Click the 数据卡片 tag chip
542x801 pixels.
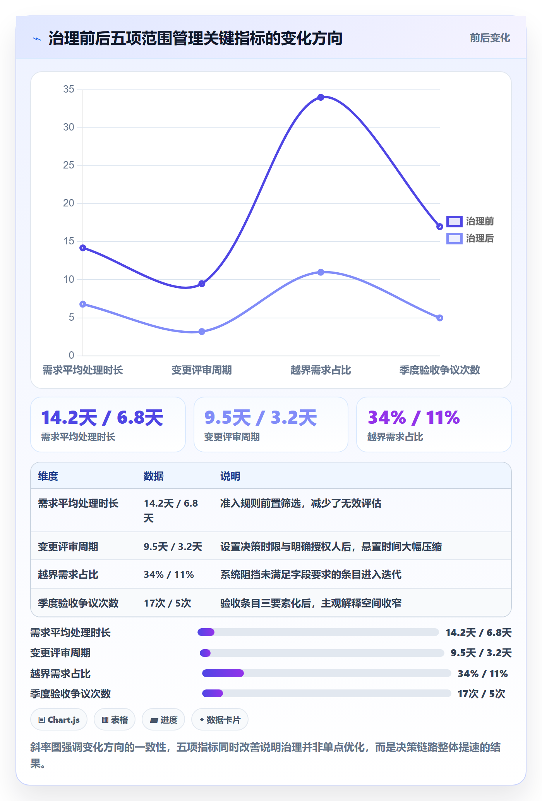pyautogui.click(x=220, y=720)
